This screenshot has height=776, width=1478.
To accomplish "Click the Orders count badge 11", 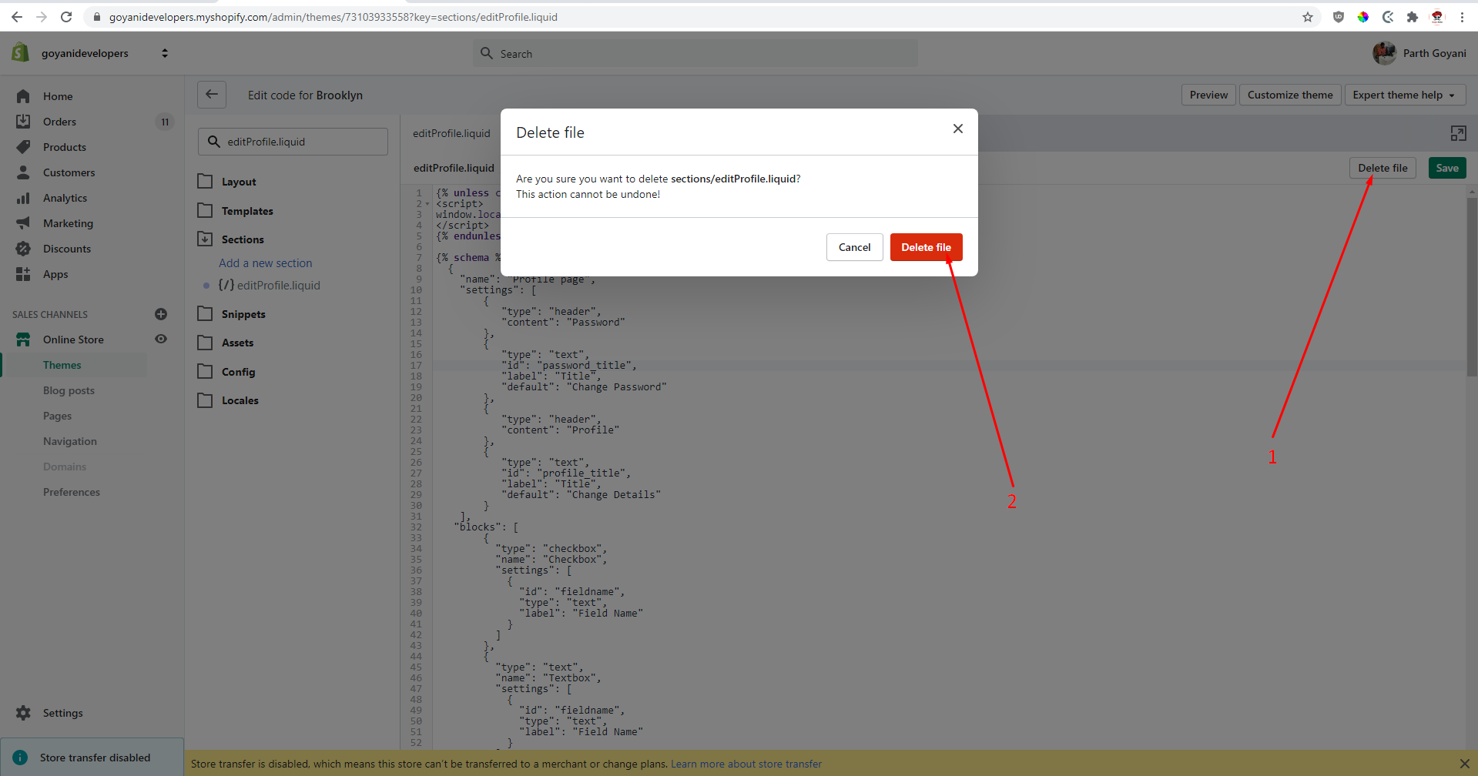I will click(x=165, y=122).
